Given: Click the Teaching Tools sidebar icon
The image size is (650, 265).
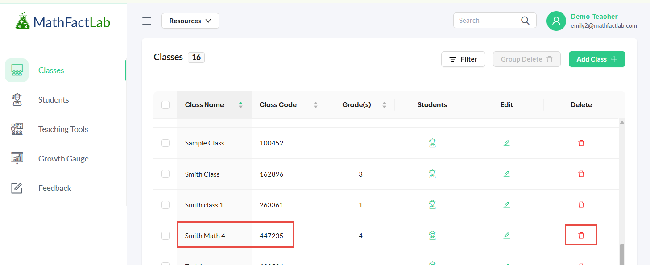Looking at the screenshot, I should click(17, 129).
